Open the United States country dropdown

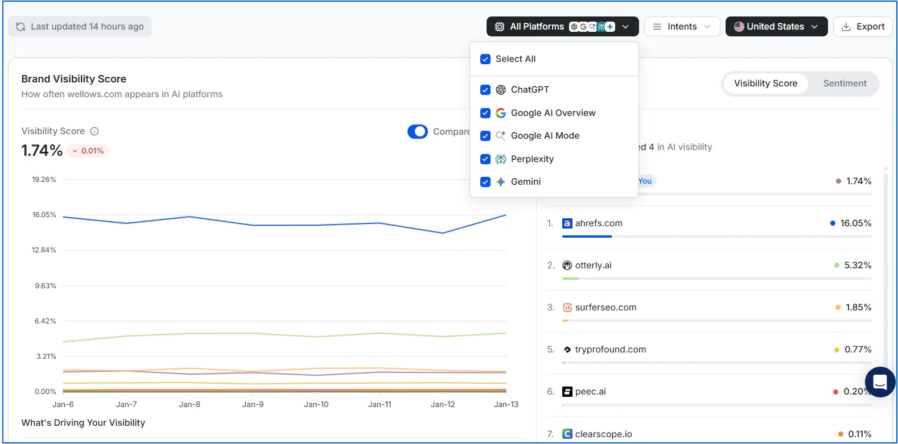[x=776, y=27]
